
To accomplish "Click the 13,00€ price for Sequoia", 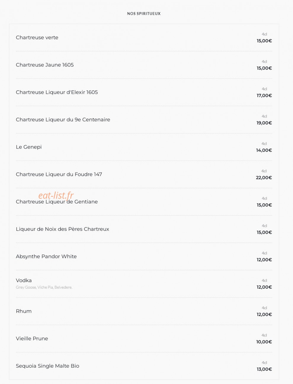I will click(264, 369).
